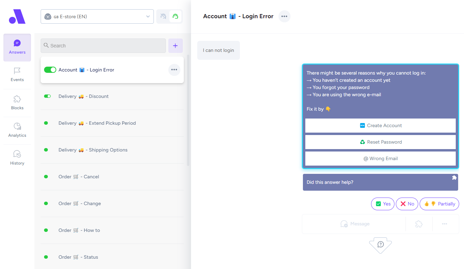Click the robot icon in the bot selector
The height and width of the screenshot is (269, 464).
(x=48, y=16)
